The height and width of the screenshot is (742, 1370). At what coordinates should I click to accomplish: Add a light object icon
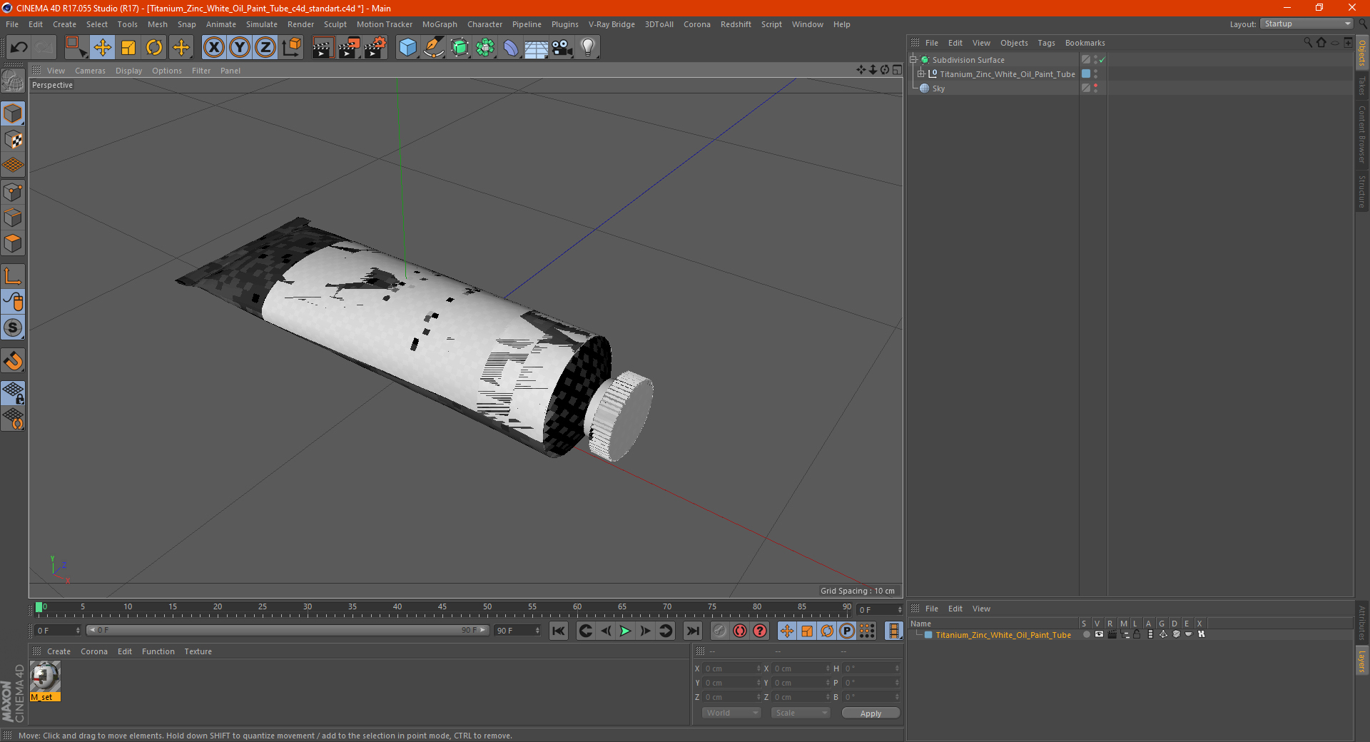pos(587,48)
